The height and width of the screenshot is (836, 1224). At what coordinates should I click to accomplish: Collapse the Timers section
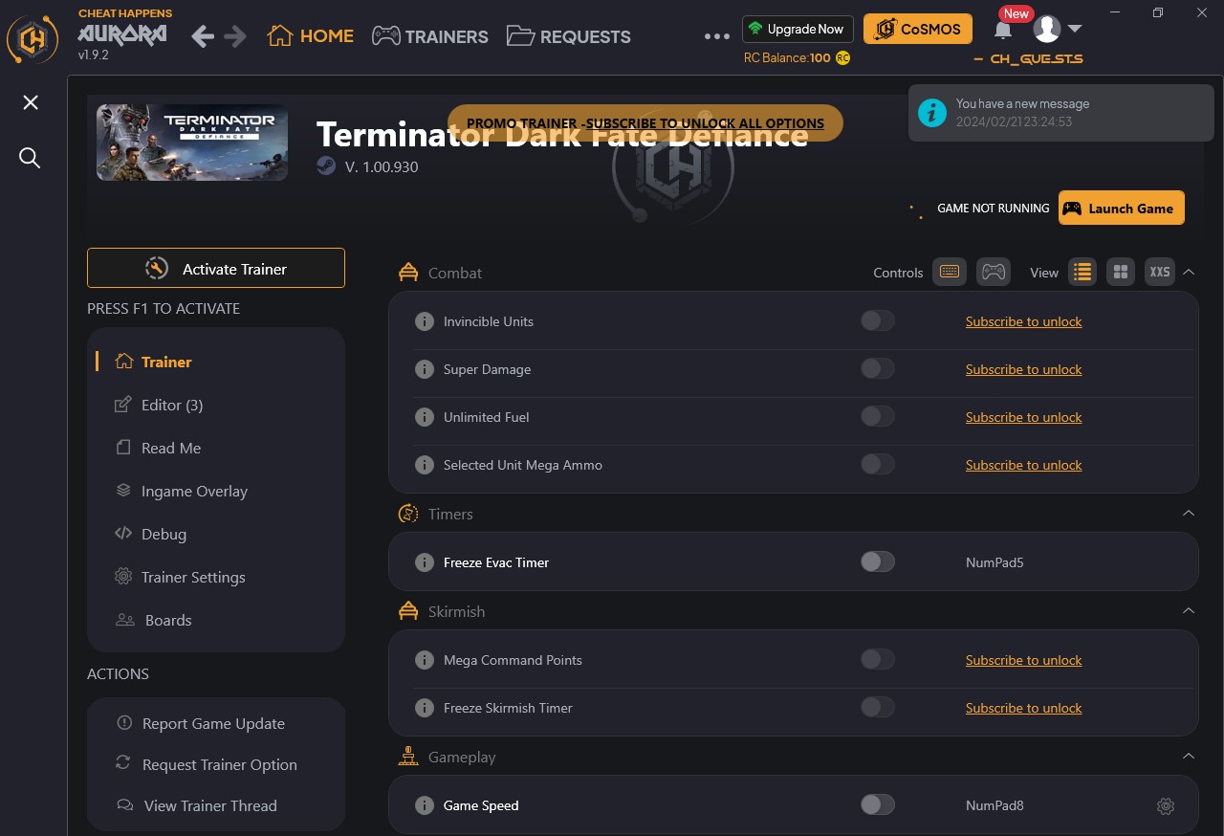pyautogui.click(x=1189, y=513)
